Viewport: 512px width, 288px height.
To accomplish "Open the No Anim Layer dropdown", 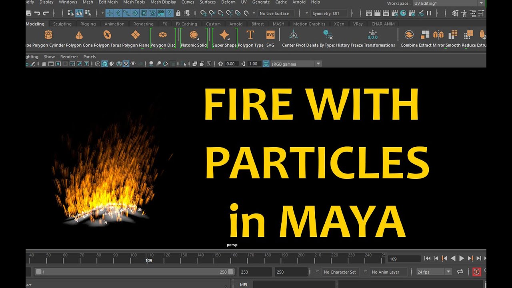I will [x=388, y=272].
